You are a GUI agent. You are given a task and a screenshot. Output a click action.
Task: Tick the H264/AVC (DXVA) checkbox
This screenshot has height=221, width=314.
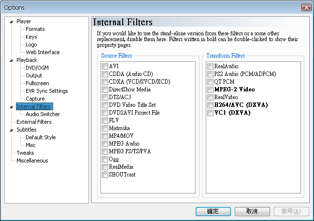coord(210,105)
